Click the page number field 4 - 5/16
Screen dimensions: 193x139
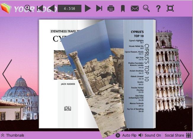(70, 8)
